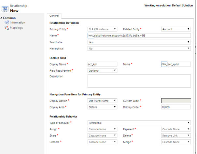Open the Information page link

[x=17, y=22]
